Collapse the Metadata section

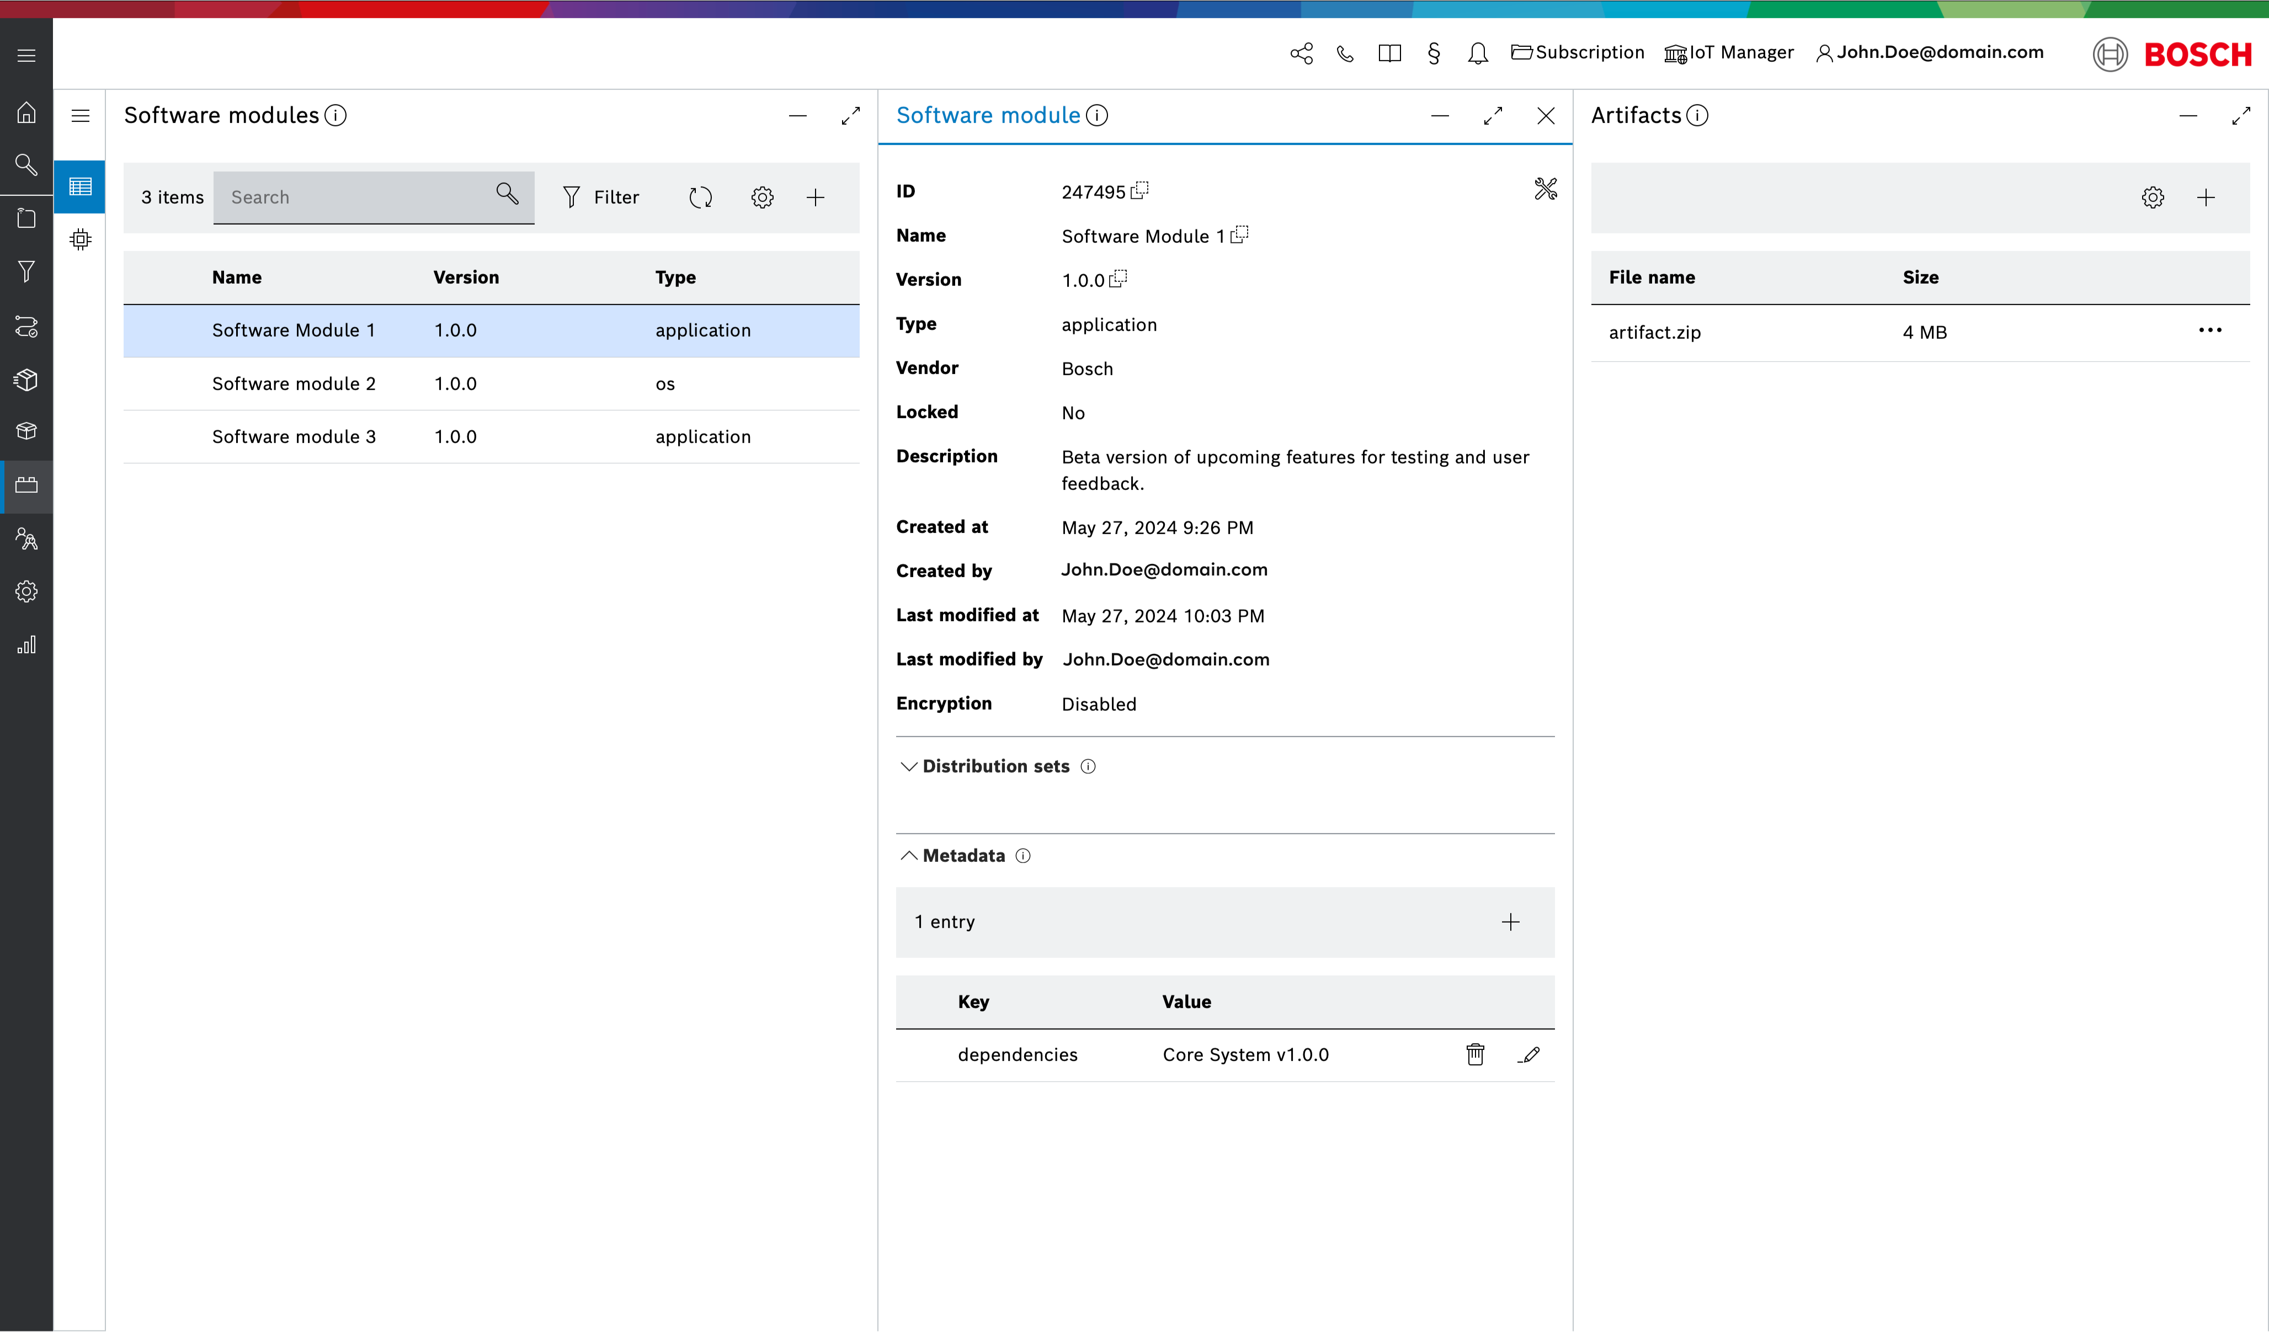pos(908,856)
